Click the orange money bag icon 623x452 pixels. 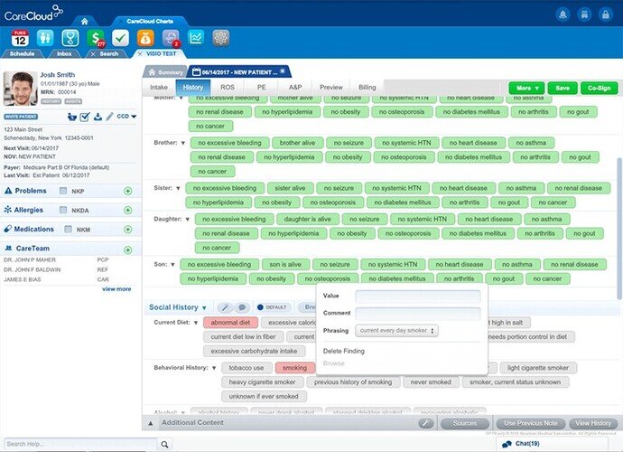(x=144, y=38)
